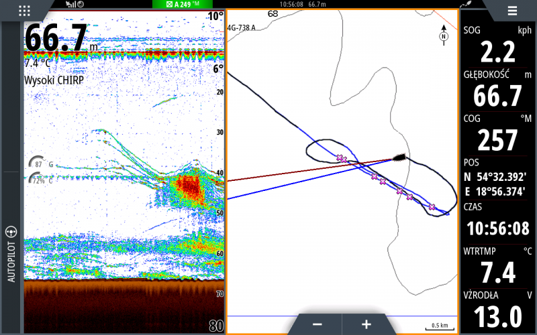
Task: Click the gain gauge showing 87 G
Action: pos(42,163)
